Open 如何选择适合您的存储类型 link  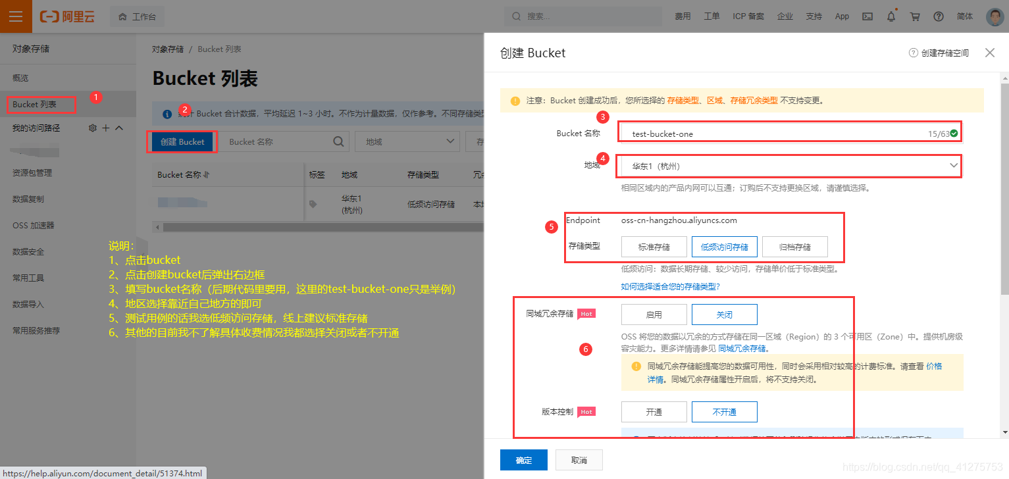pyautogui.click(x=671, y=286)
